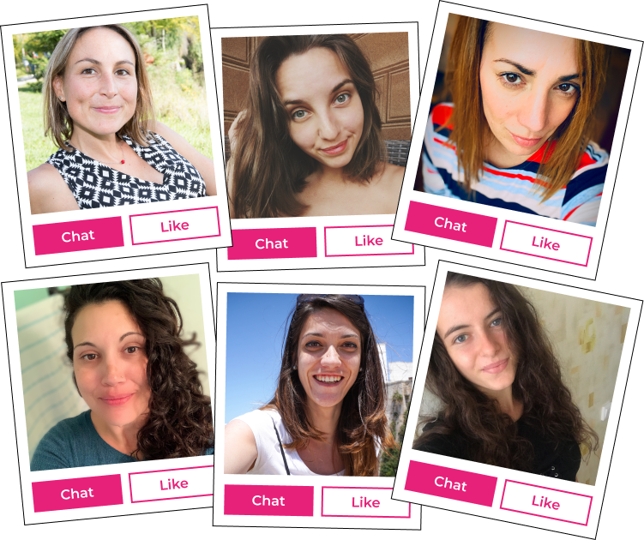The width and height of the screenshot is (644, 540).
Task: Open the teal-sweater curly-hair profile photo
Action: pos(114,373)
